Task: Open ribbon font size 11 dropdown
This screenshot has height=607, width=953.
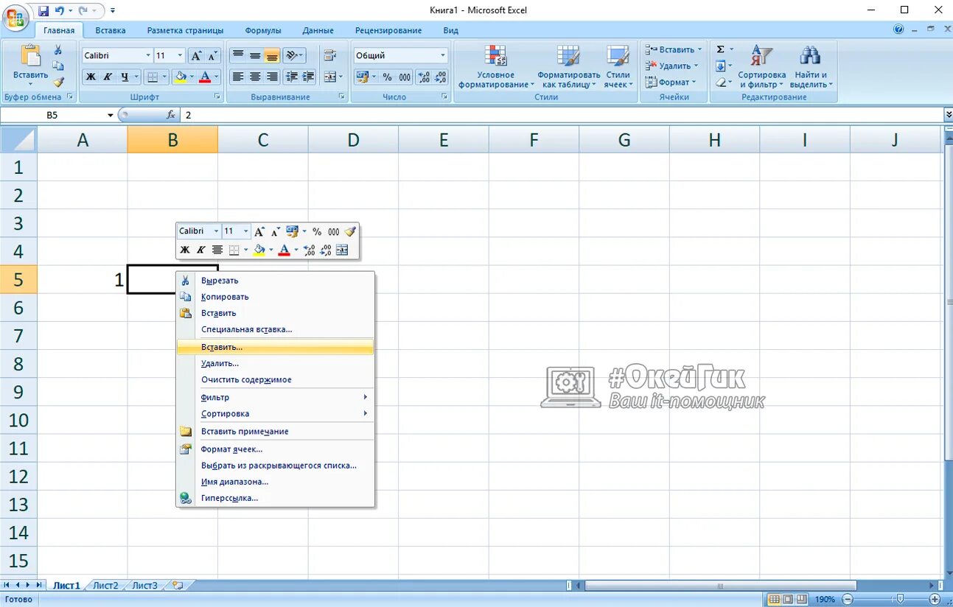Action: click(180, 56)
